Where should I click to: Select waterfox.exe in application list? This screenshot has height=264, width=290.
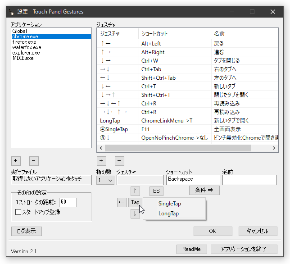coord(51,47)
